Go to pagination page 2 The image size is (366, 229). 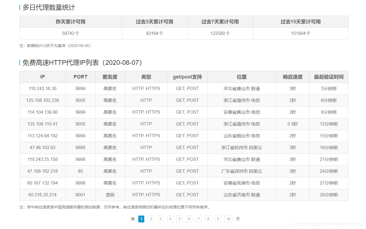151,219
